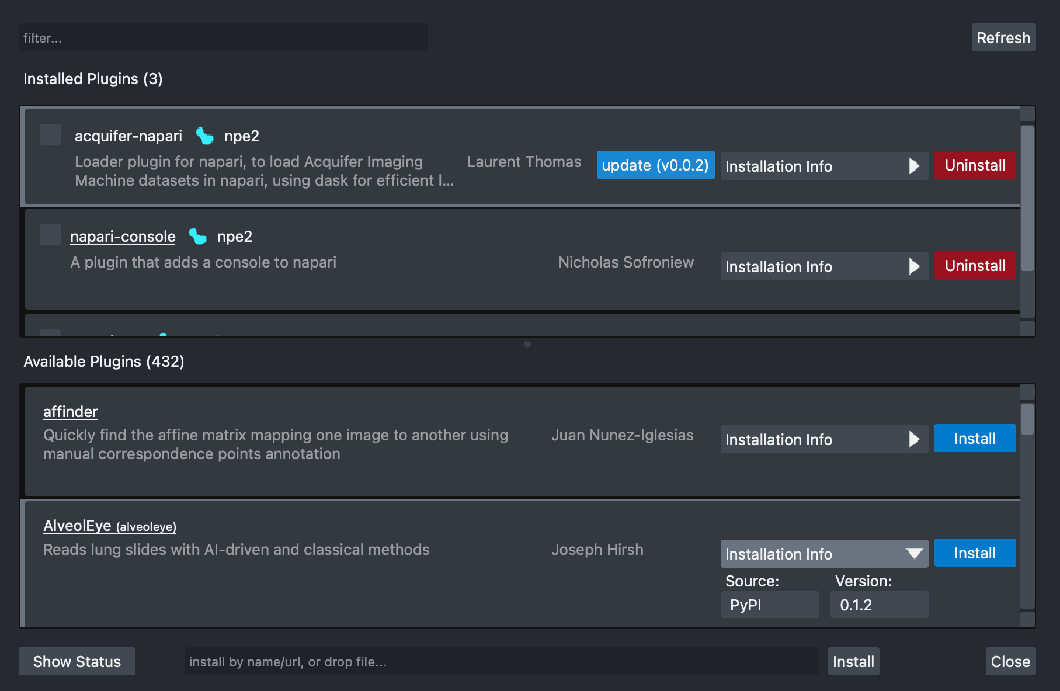Select the acquifer-napari checkbox
Screen dimensions: 1060x691
tap(50, 134)
